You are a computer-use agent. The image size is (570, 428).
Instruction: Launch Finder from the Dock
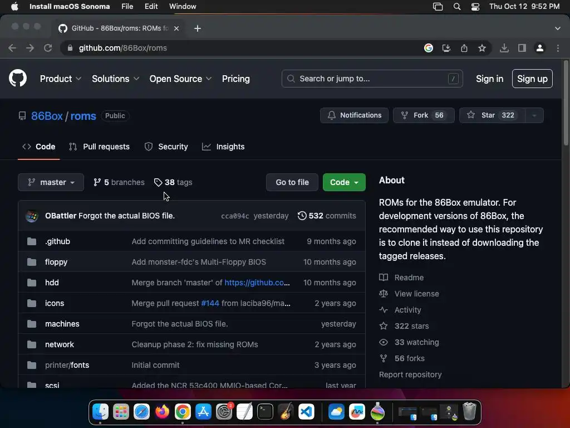(100, 412)
